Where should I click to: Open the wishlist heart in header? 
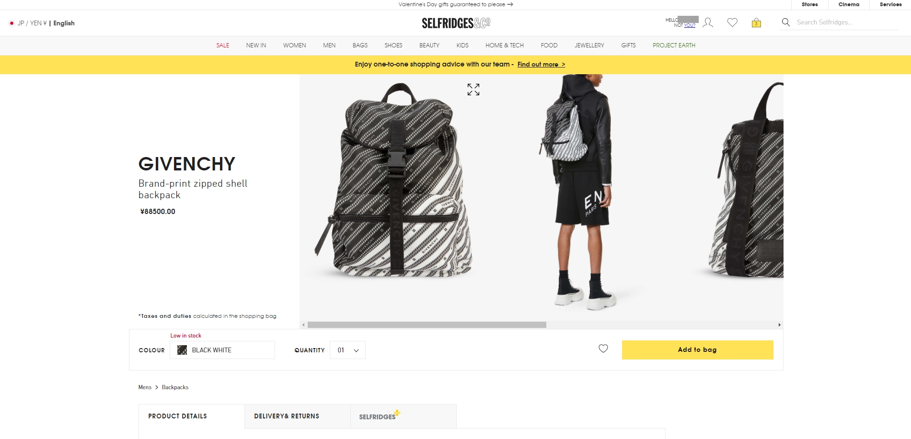pos(732,23)
